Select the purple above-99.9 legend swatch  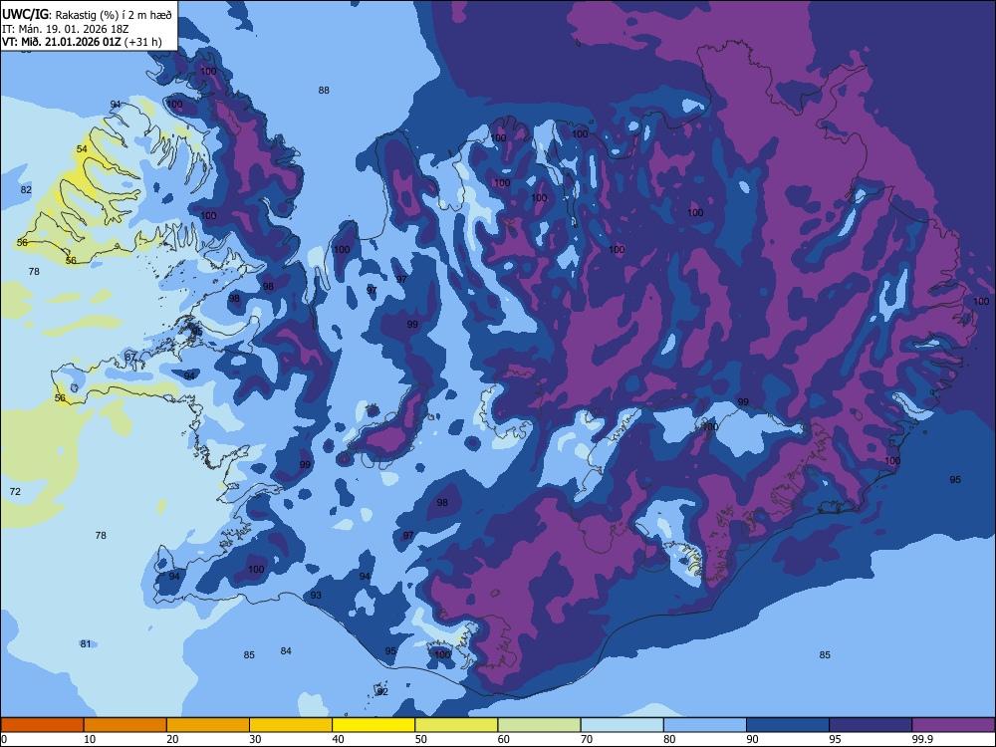pyautogui.click(x=953, y=725)
